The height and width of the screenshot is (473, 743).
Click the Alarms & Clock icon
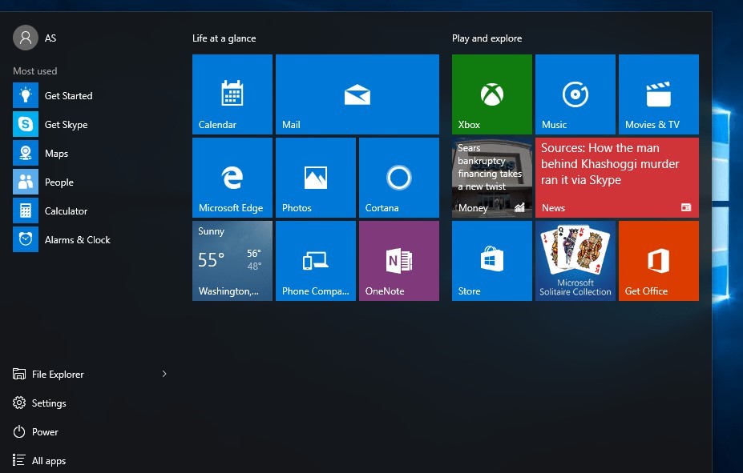(x=26, y=240)
